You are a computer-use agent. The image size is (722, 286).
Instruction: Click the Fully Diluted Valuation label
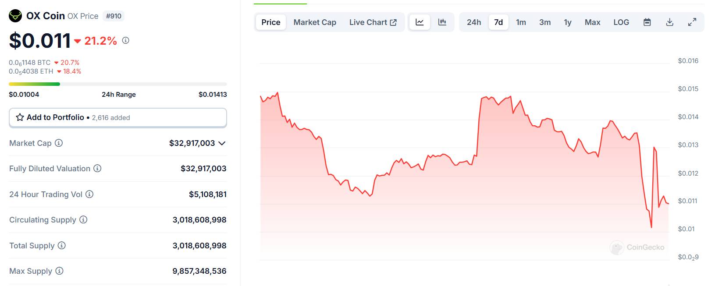pos(50,169)
